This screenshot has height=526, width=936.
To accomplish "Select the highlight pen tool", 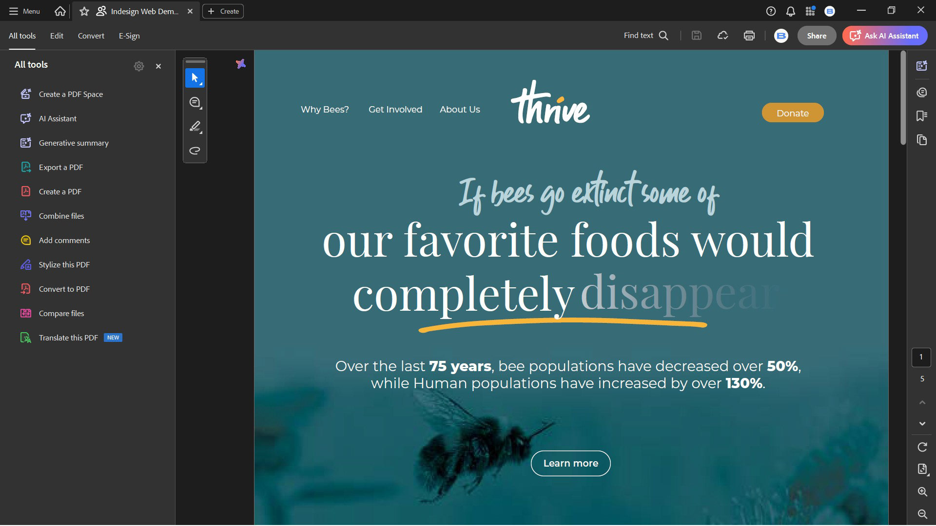I will 195,127.
